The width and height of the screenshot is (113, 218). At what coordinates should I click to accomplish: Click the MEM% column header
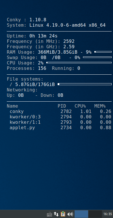(x=100, y=106)
